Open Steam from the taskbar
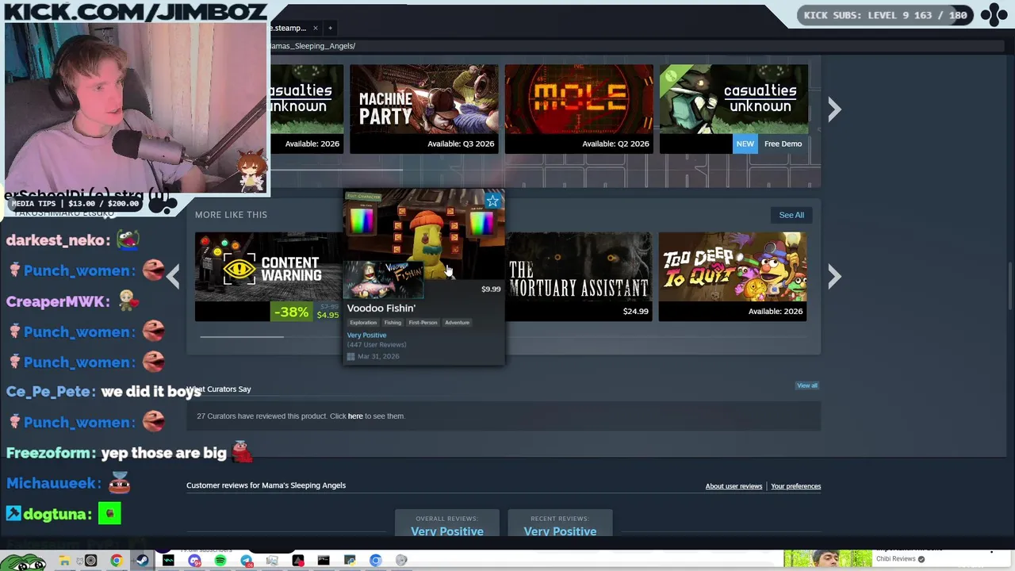1015x571 pixels. click(142, 561)
